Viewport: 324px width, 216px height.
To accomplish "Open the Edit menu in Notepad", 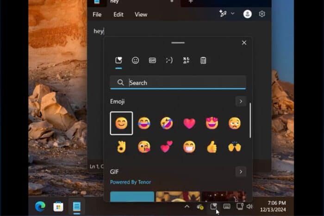I will tap(118, 14).
